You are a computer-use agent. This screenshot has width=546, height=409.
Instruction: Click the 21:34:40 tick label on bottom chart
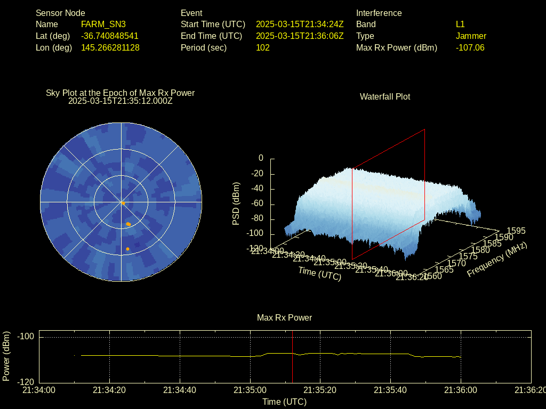click(x=180, y=390)
